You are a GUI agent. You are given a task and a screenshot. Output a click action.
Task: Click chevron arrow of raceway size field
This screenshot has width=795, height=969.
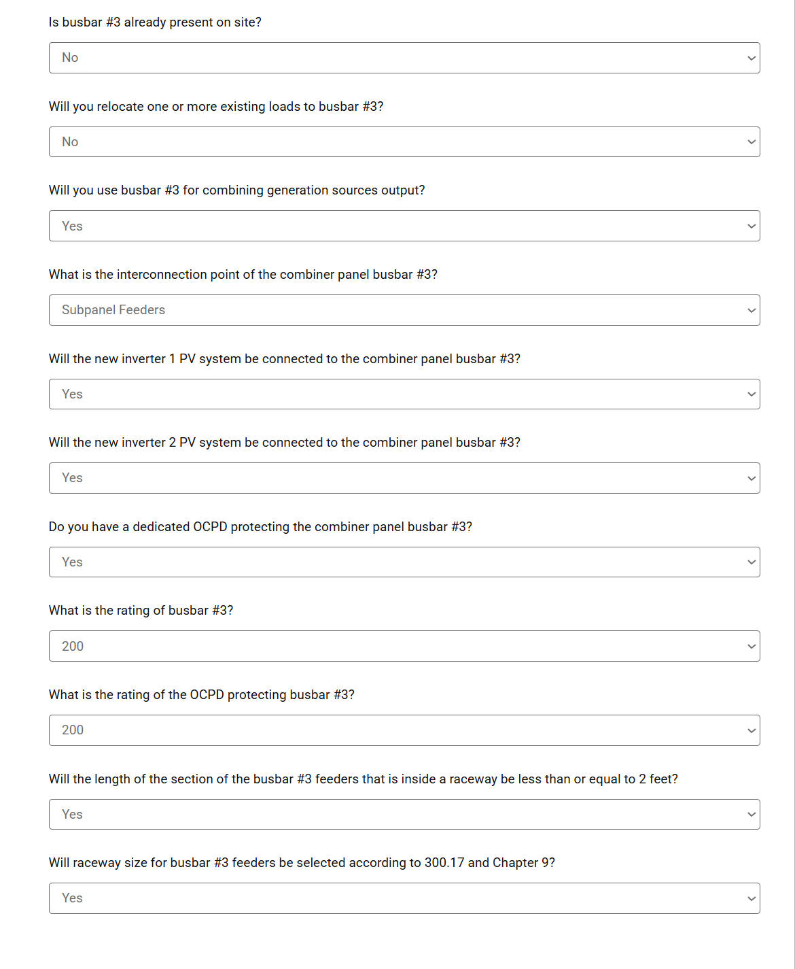click(752, 899)
